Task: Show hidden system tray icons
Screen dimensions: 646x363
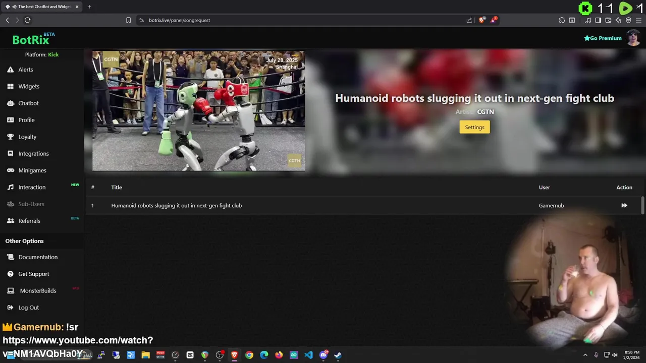Action: click(585, 355)
